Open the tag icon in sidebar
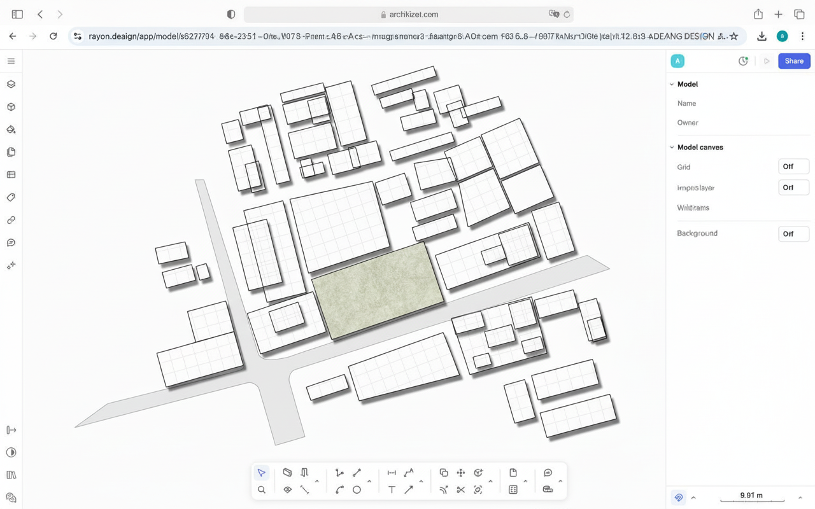This screenshot has height=509, width=815. tap(11, 198)
